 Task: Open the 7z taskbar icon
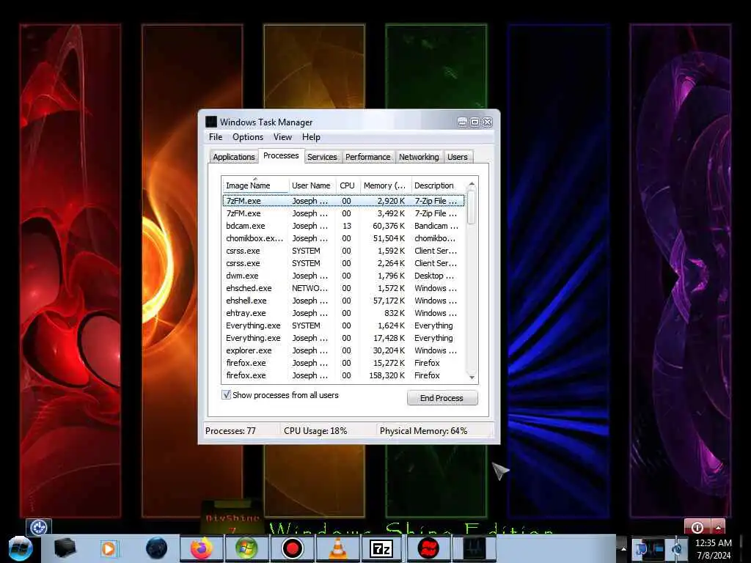[381, 548]
